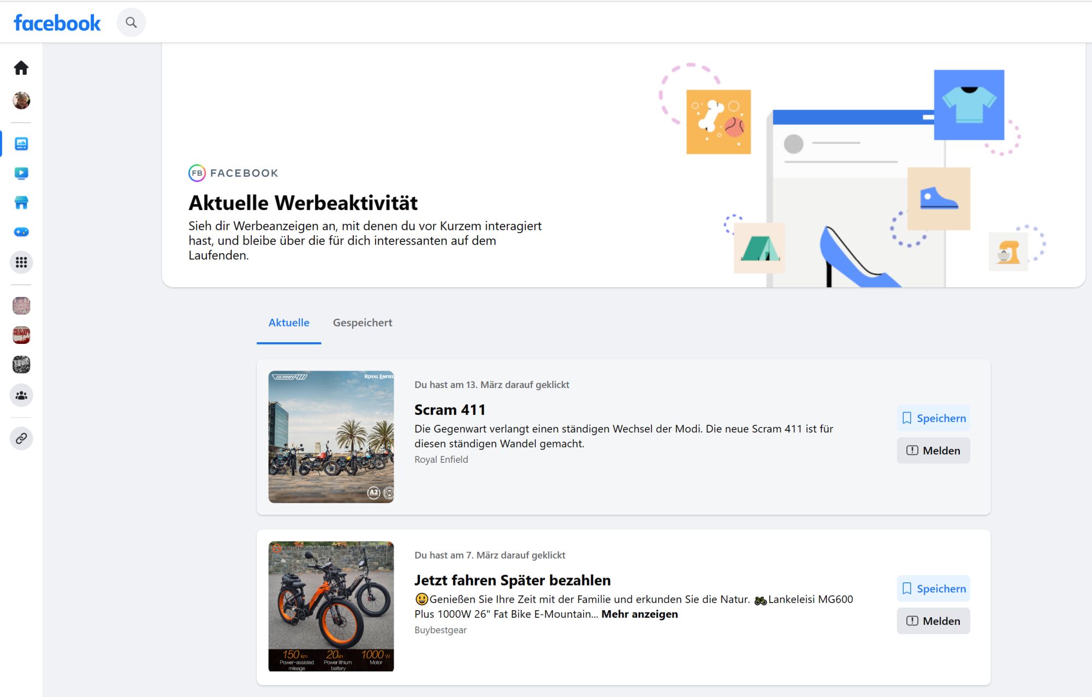Select the Aktuelle tab
1092x697 pixels.
pos(289,323)
